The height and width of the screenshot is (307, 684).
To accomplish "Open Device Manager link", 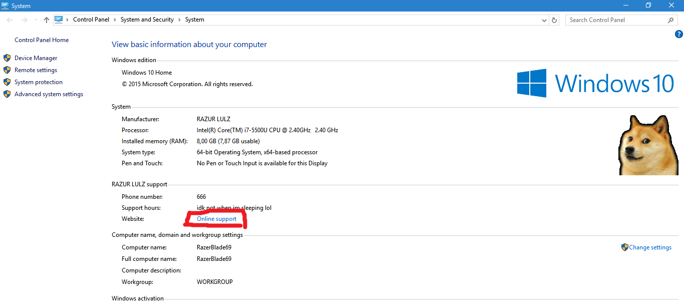I will click(x=36, y=58).
